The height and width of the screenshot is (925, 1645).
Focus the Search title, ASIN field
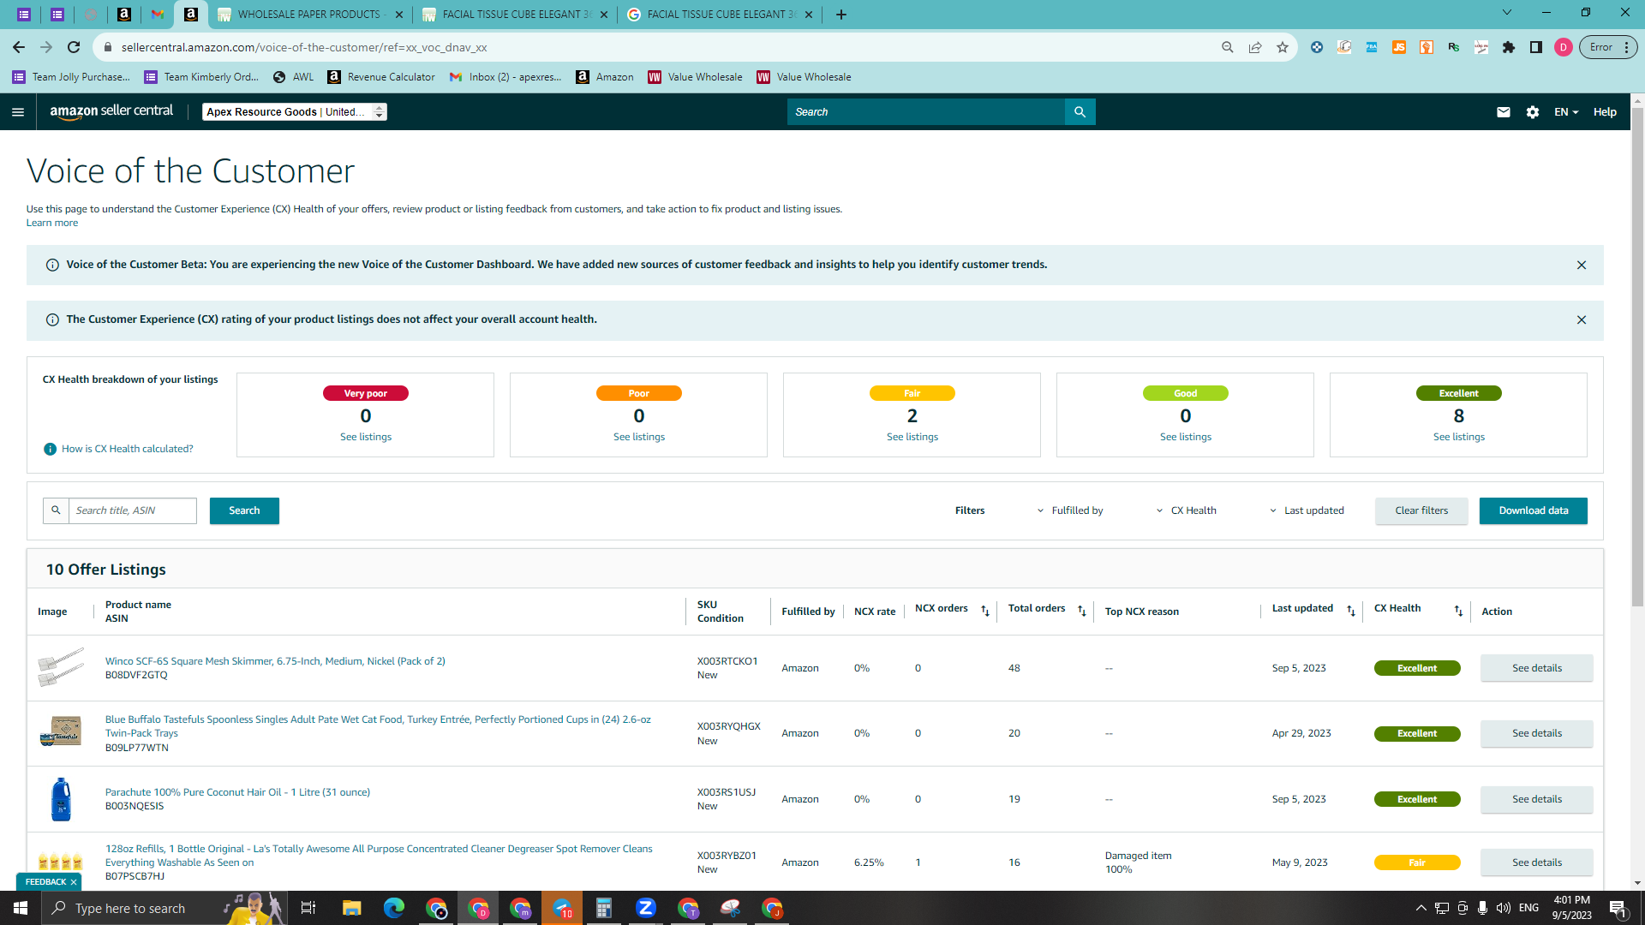pyautogui.click(x=133, y=510)
